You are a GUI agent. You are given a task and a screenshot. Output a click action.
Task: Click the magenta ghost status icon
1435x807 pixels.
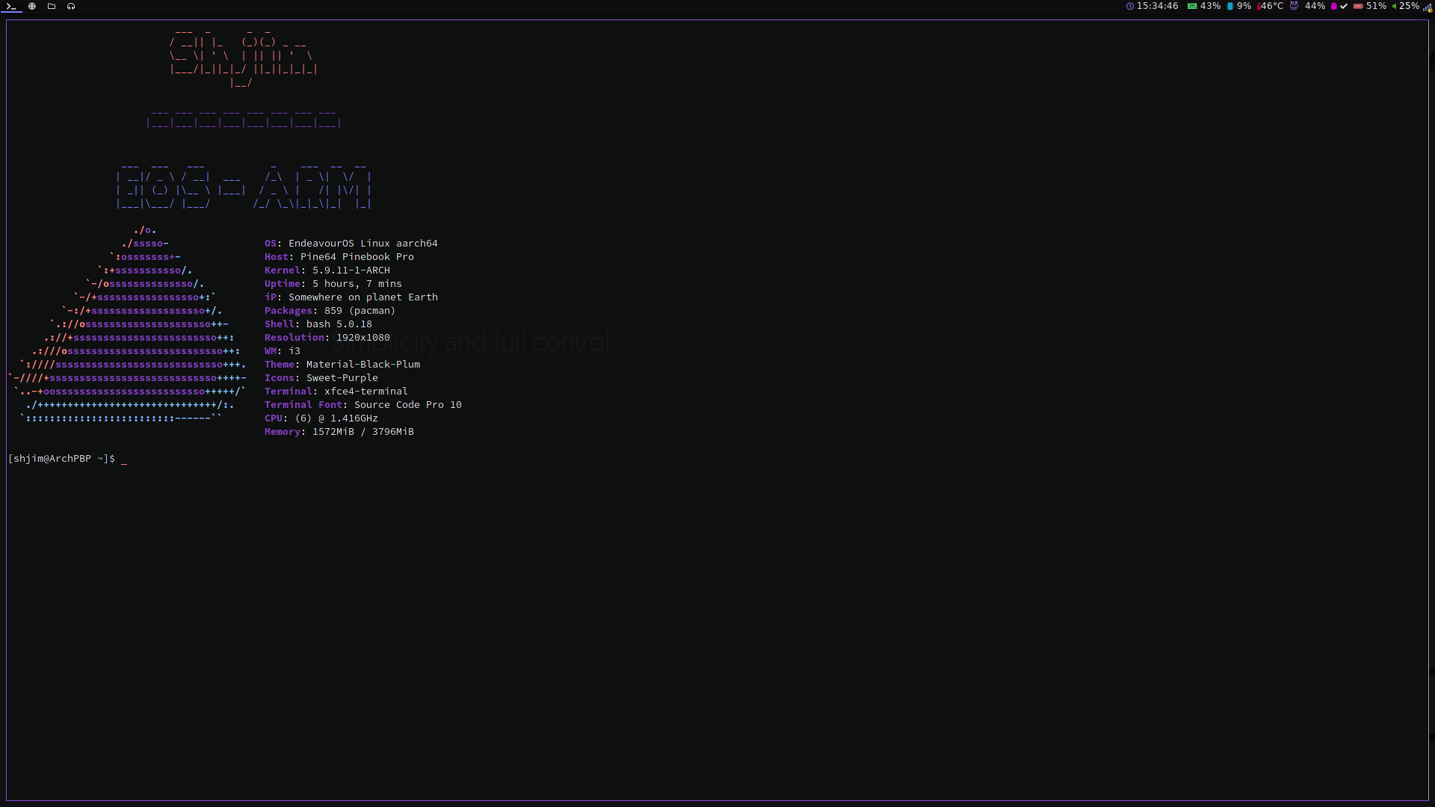pyautogui.click(x=1333, y=6)
